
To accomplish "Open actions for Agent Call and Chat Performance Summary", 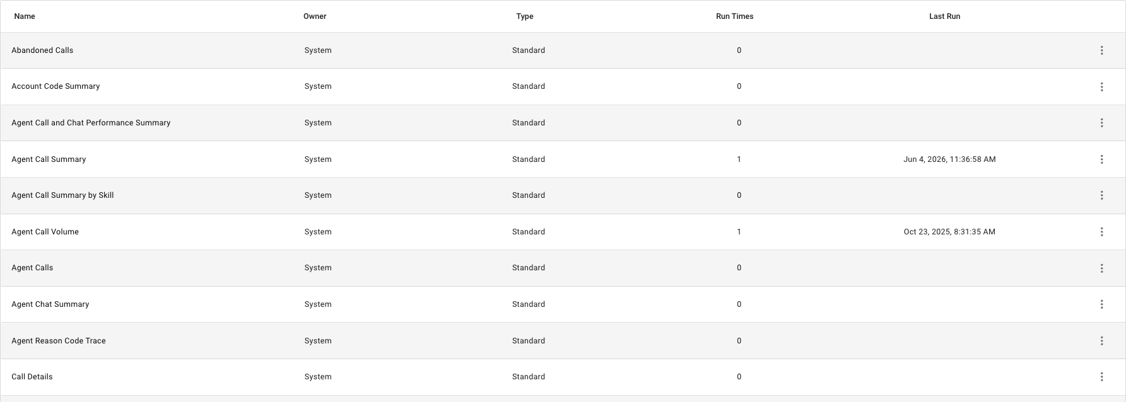I will point(1101,123).
